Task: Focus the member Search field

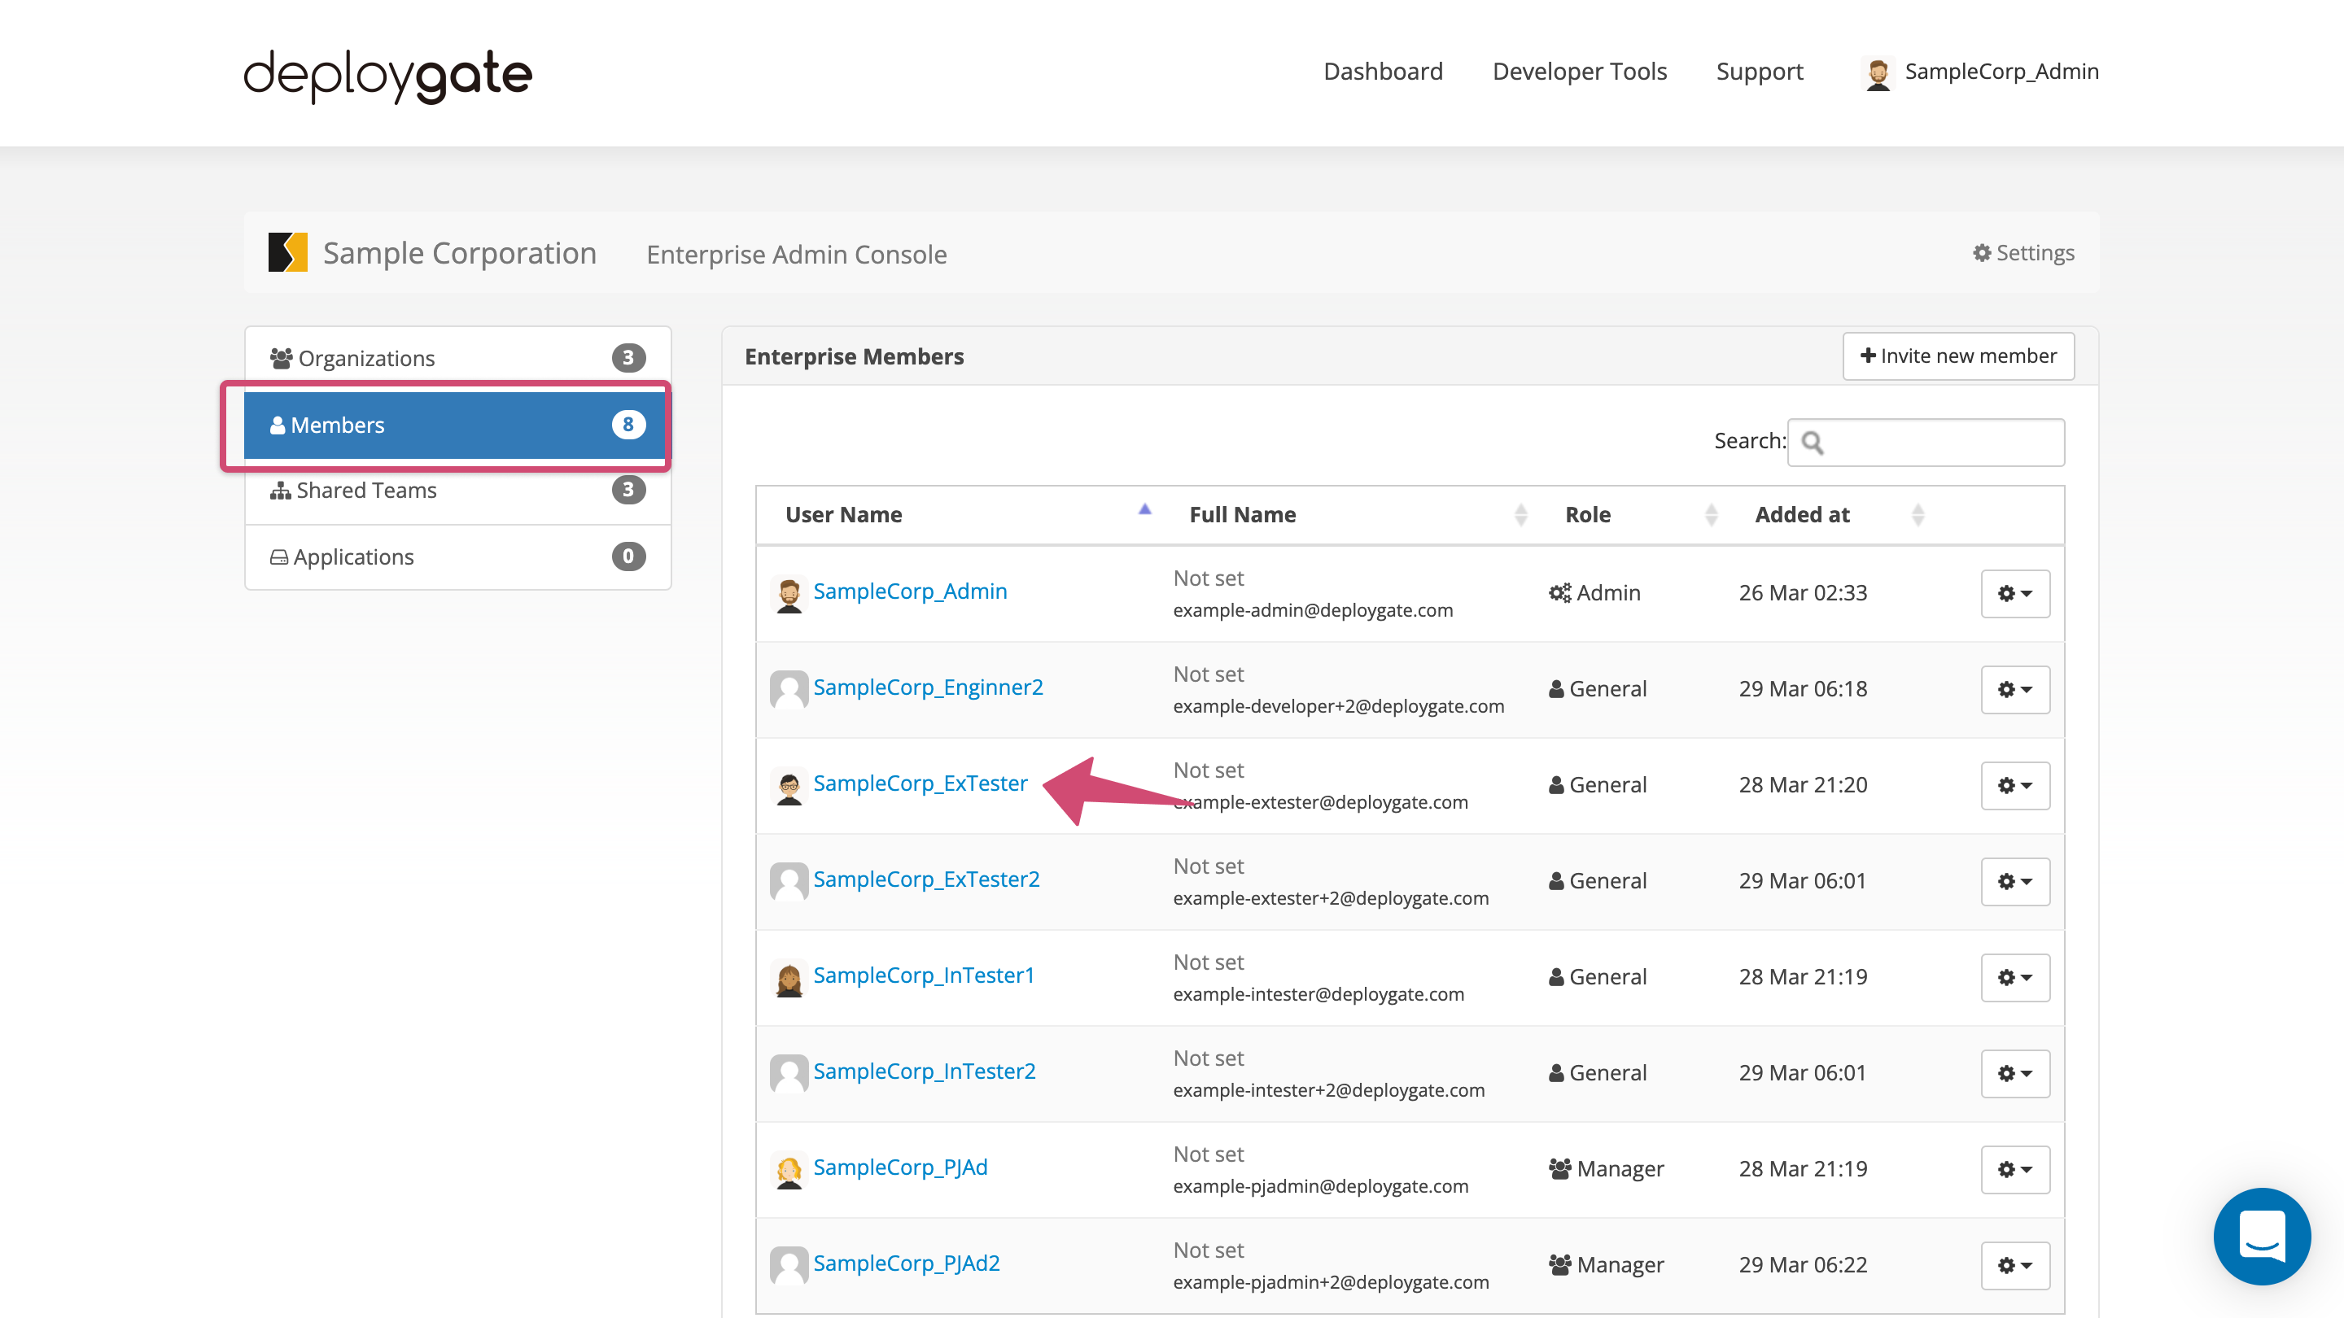Action: (x=1926, y=442)
